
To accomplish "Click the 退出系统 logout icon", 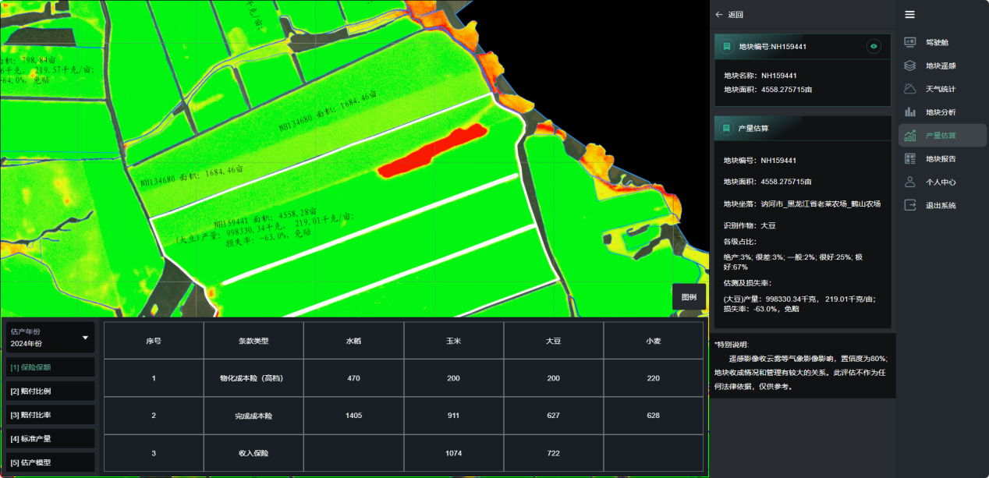I will point(909,206).
